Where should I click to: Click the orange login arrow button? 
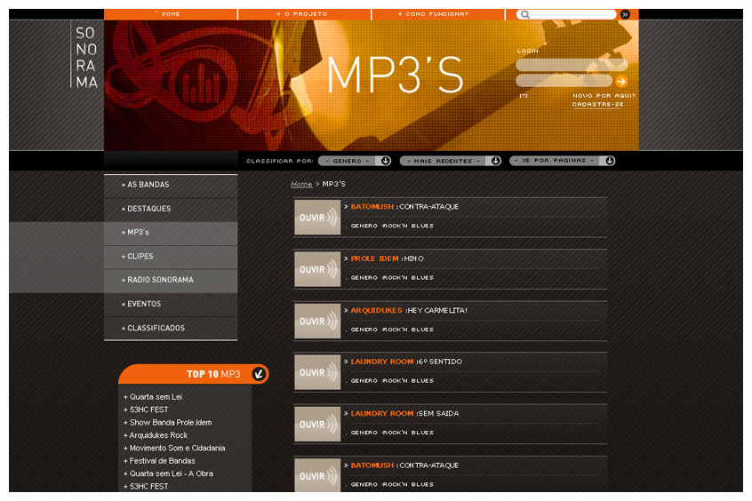(621, 81)
